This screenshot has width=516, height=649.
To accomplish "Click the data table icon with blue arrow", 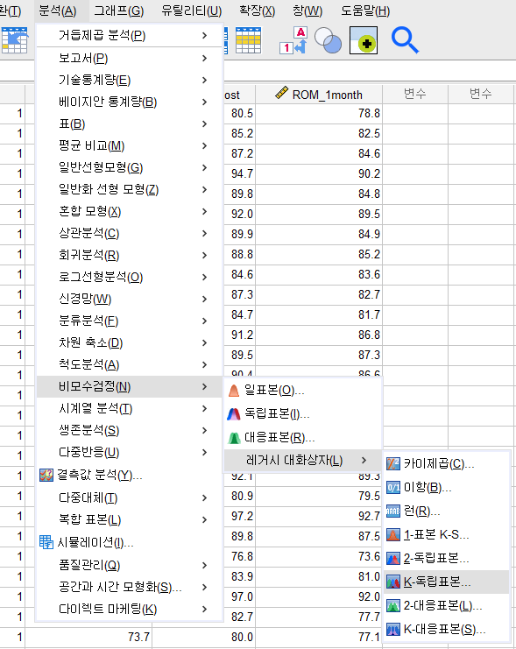I will (x=15, y=40).
